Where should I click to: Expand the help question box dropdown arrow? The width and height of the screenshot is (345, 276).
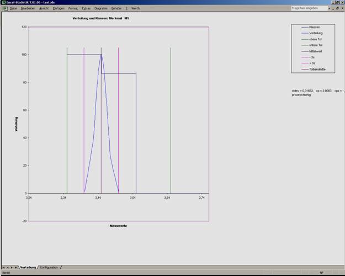pyautogui.click(x=328, y=8)
